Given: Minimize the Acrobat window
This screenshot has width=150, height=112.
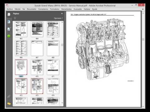Looking at the screenshot, I should click(132, 5).
